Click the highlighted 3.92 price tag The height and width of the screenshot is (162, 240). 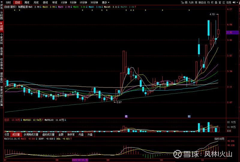232,32
